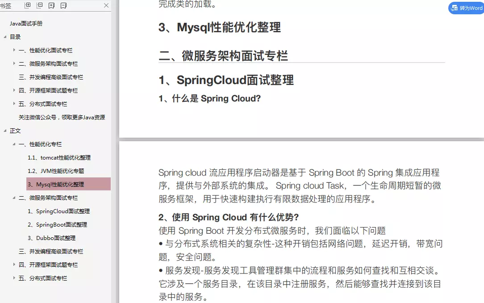Viewport: 484px width, 303px height.
Task: Expand 四、开源框架面试题专栏 under 目录
Action: click(14, 91)
